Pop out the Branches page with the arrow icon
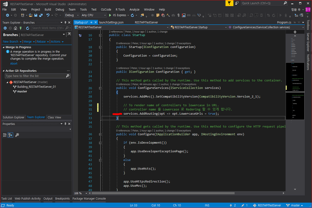Viewport: 312px width, 208px height. coord(69,34)
